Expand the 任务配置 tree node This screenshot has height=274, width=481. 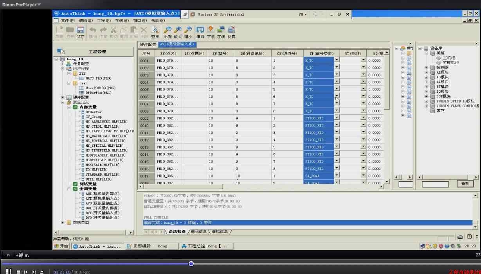click(62, 64)
